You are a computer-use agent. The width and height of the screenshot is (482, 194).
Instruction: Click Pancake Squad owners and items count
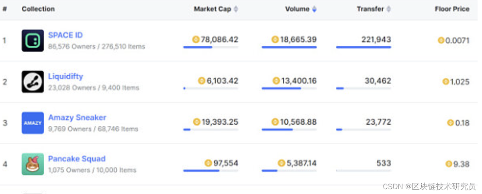click(x=92, y=170)
